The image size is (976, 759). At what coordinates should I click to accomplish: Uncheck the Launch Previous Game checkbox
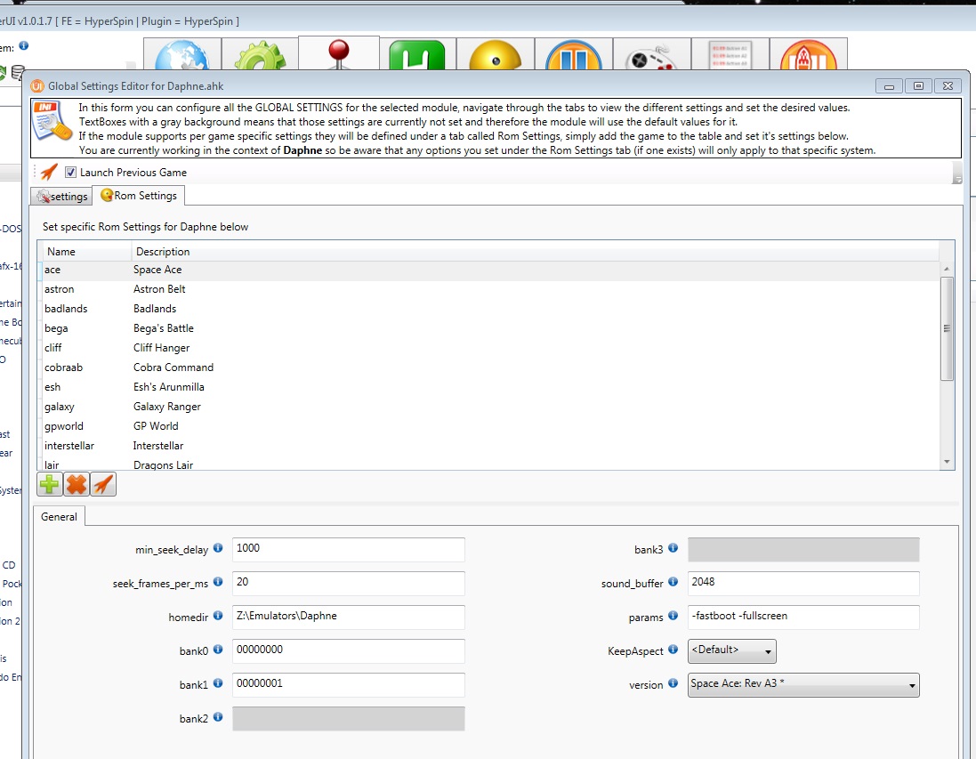pyautogui.click(x=71, y=173)
